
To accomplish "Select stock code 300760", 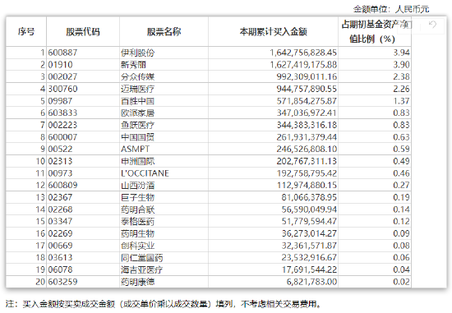I will tap(62, 89).
